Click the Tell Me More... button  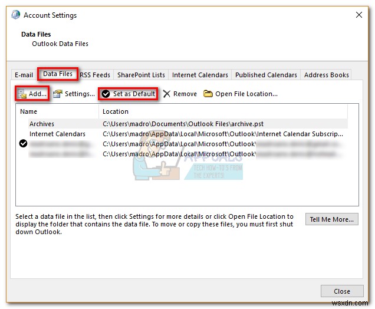332,219
